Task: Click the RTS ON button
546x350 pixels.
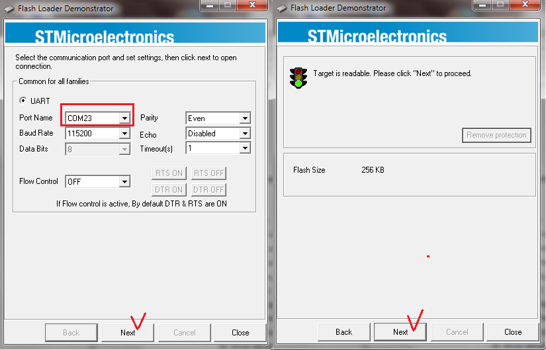Action: coord(169,173)
